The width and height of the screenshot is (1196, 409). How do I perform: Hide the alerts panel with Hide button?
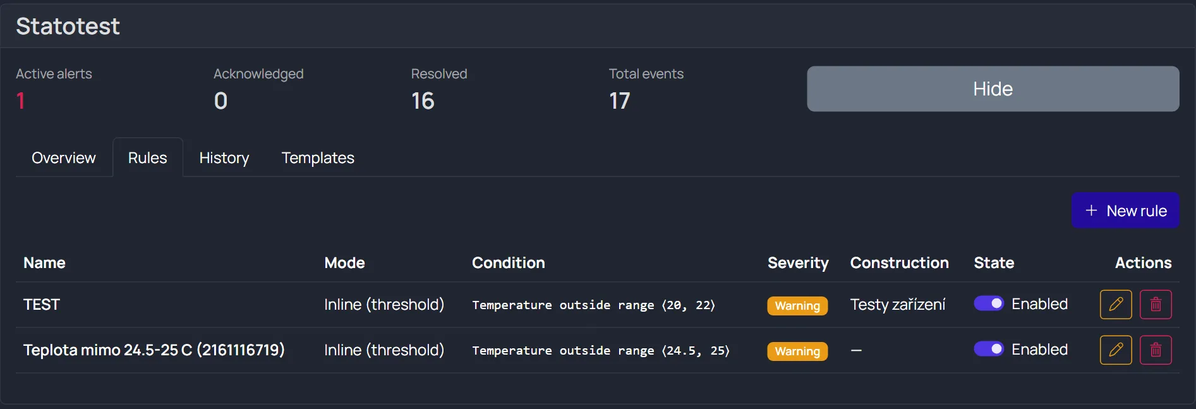click(x=993, y=89)
